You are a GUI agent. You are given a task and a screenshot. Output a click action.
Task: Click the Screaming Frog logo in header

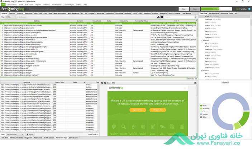pos(13,9)
